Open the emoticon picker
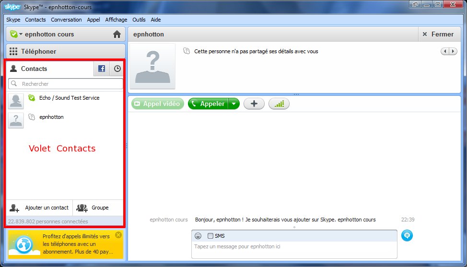The height and width of the screenshot is (267, 467). [198, 236]
